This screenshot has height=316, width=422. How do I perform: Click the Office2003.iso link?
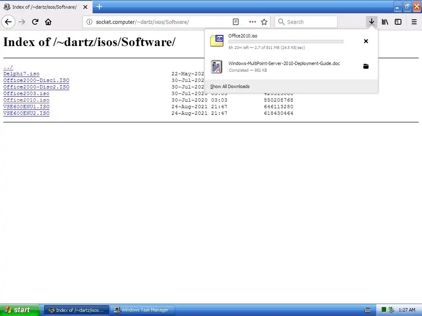pos(26,93)
